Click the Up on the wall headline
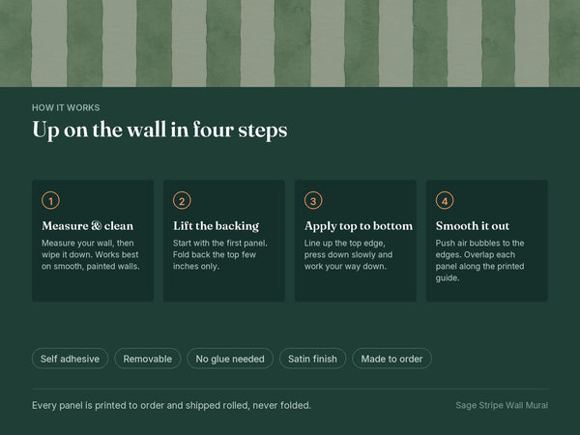580x435 pixels. [x=159, y=130]
